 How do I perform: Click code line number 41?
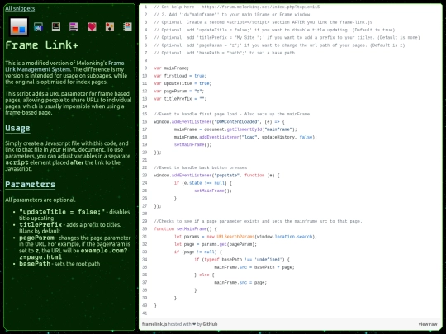145,313
